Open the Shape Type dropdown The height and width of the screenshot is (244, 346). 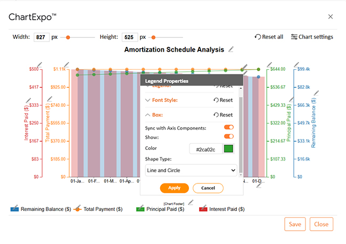(x=191, y=170)
